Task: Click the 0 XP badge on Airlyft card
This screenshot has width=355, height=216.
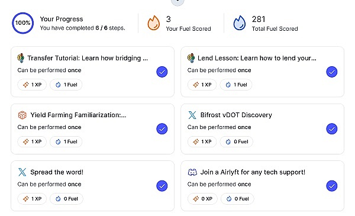Action: tap(202, 199)
